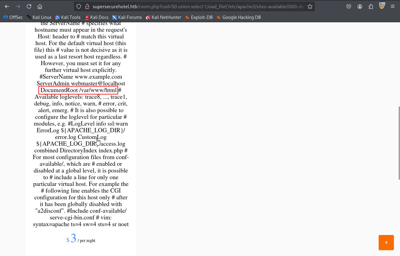Go to the browser home page
Image resolution: width=400 pixels, height=256 pixels.
tap(40, 6)
